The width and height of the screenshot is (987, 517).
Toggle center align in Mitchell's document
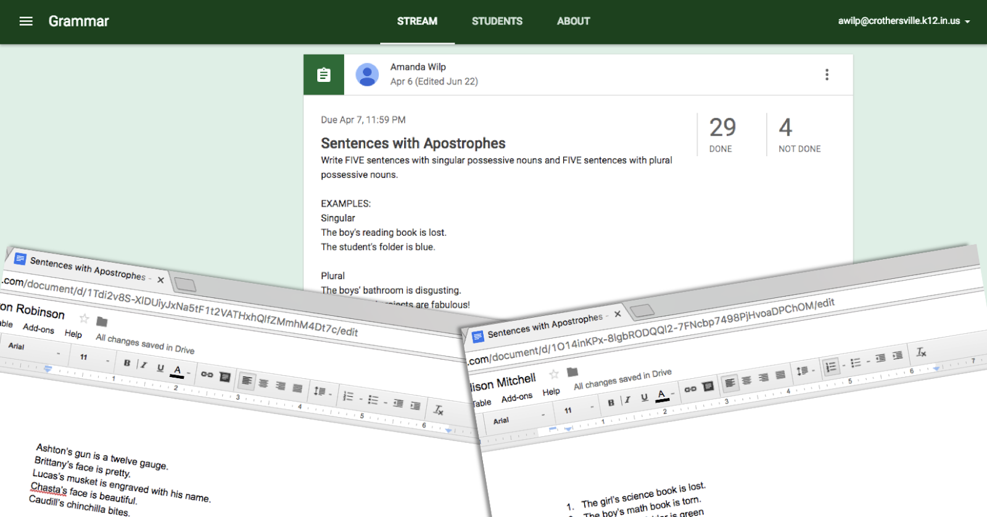coord(746,380)
